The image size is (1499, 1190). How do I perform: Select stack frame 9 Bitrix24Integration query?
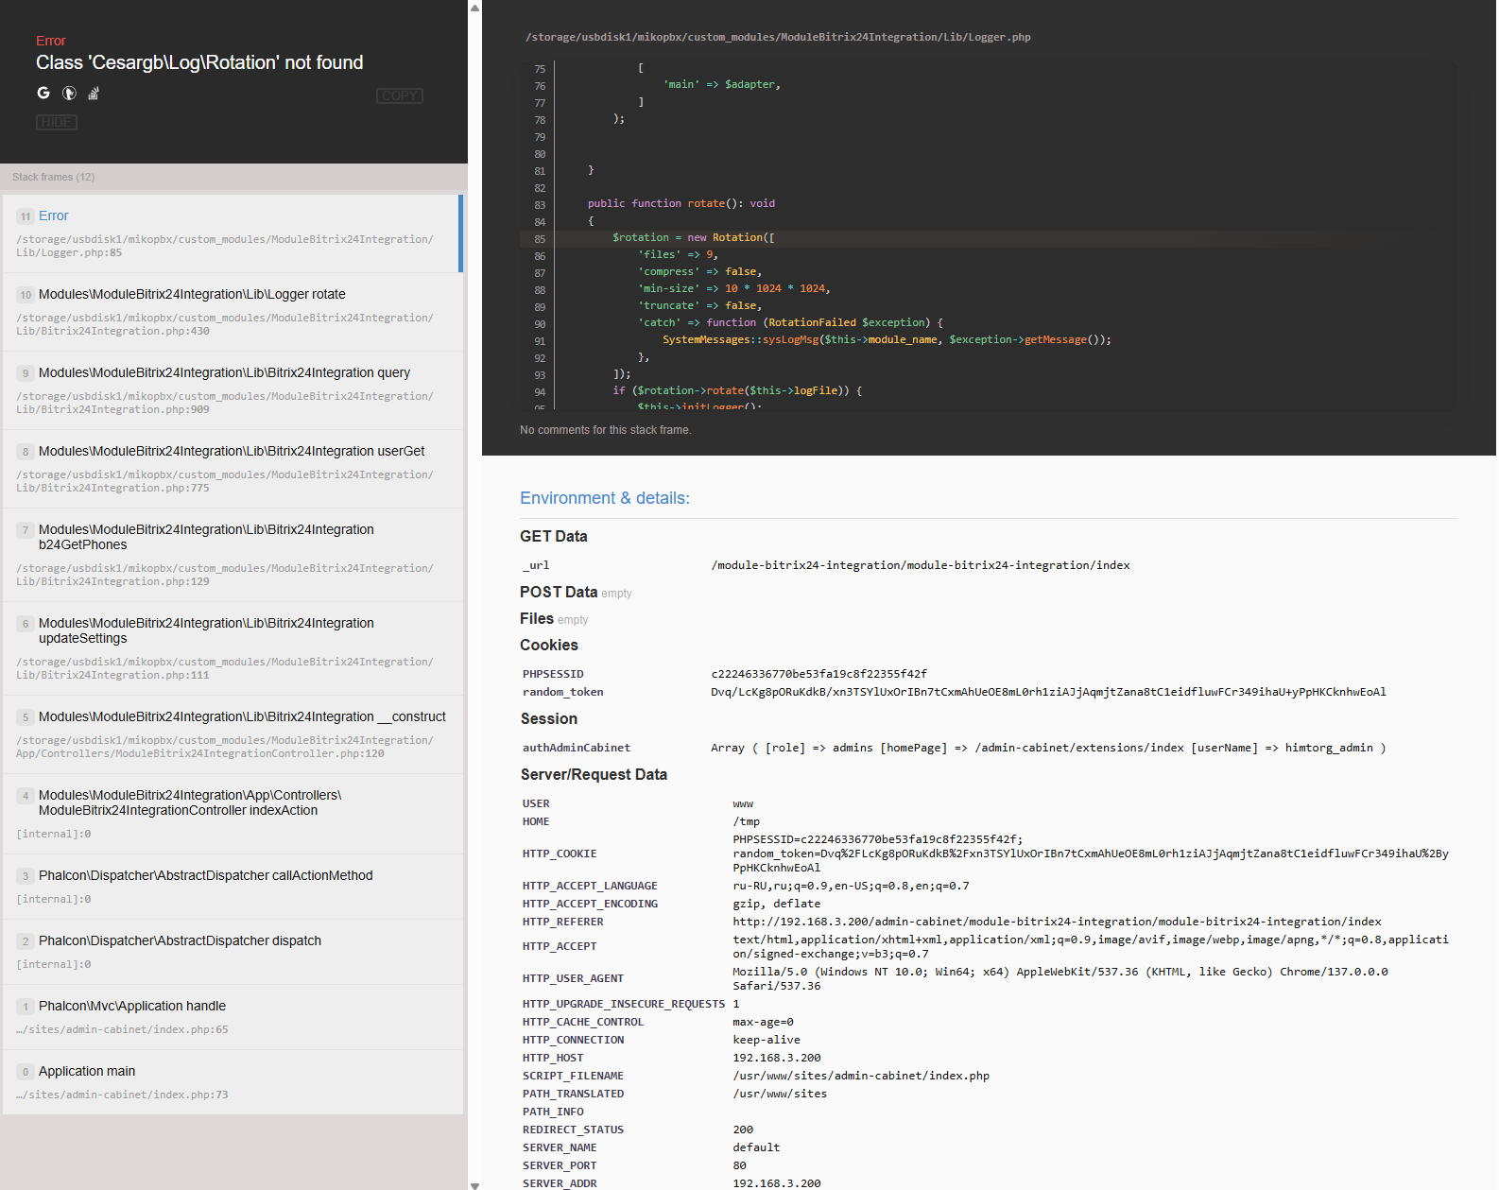coord(233,390)
